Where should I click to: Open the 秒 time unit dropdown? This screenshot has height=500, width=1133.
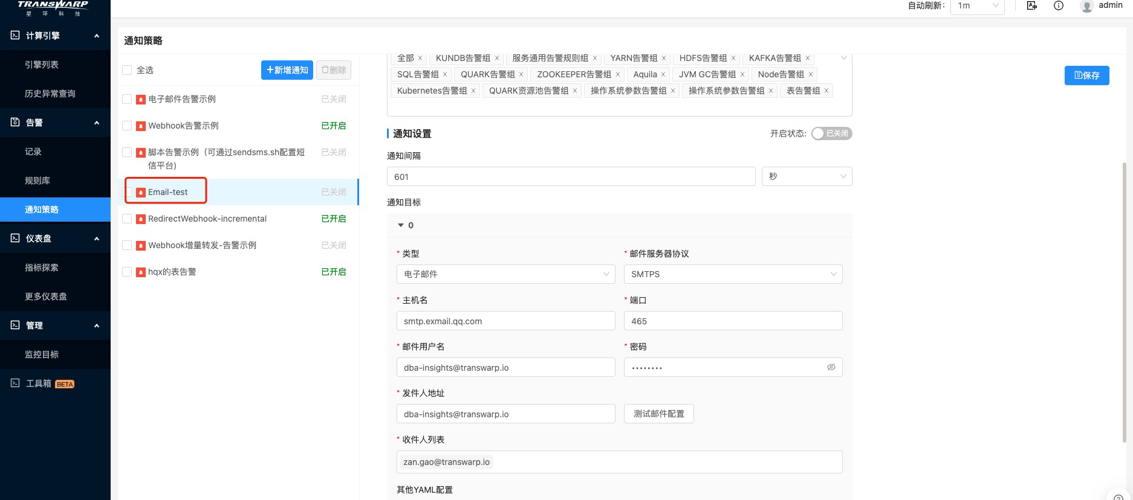click(807, 176)
